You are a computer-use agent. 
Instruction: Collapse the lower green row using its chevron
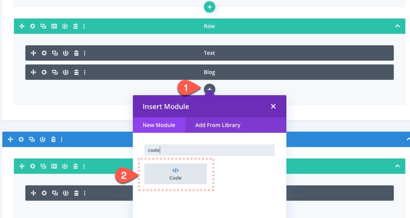pyautogui.click(x=397, y=166)
